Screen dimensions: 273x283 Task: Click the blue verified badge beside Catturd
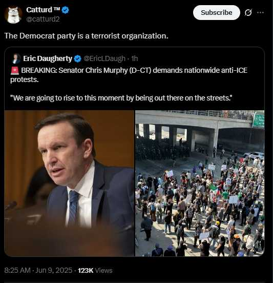(65, 10)
